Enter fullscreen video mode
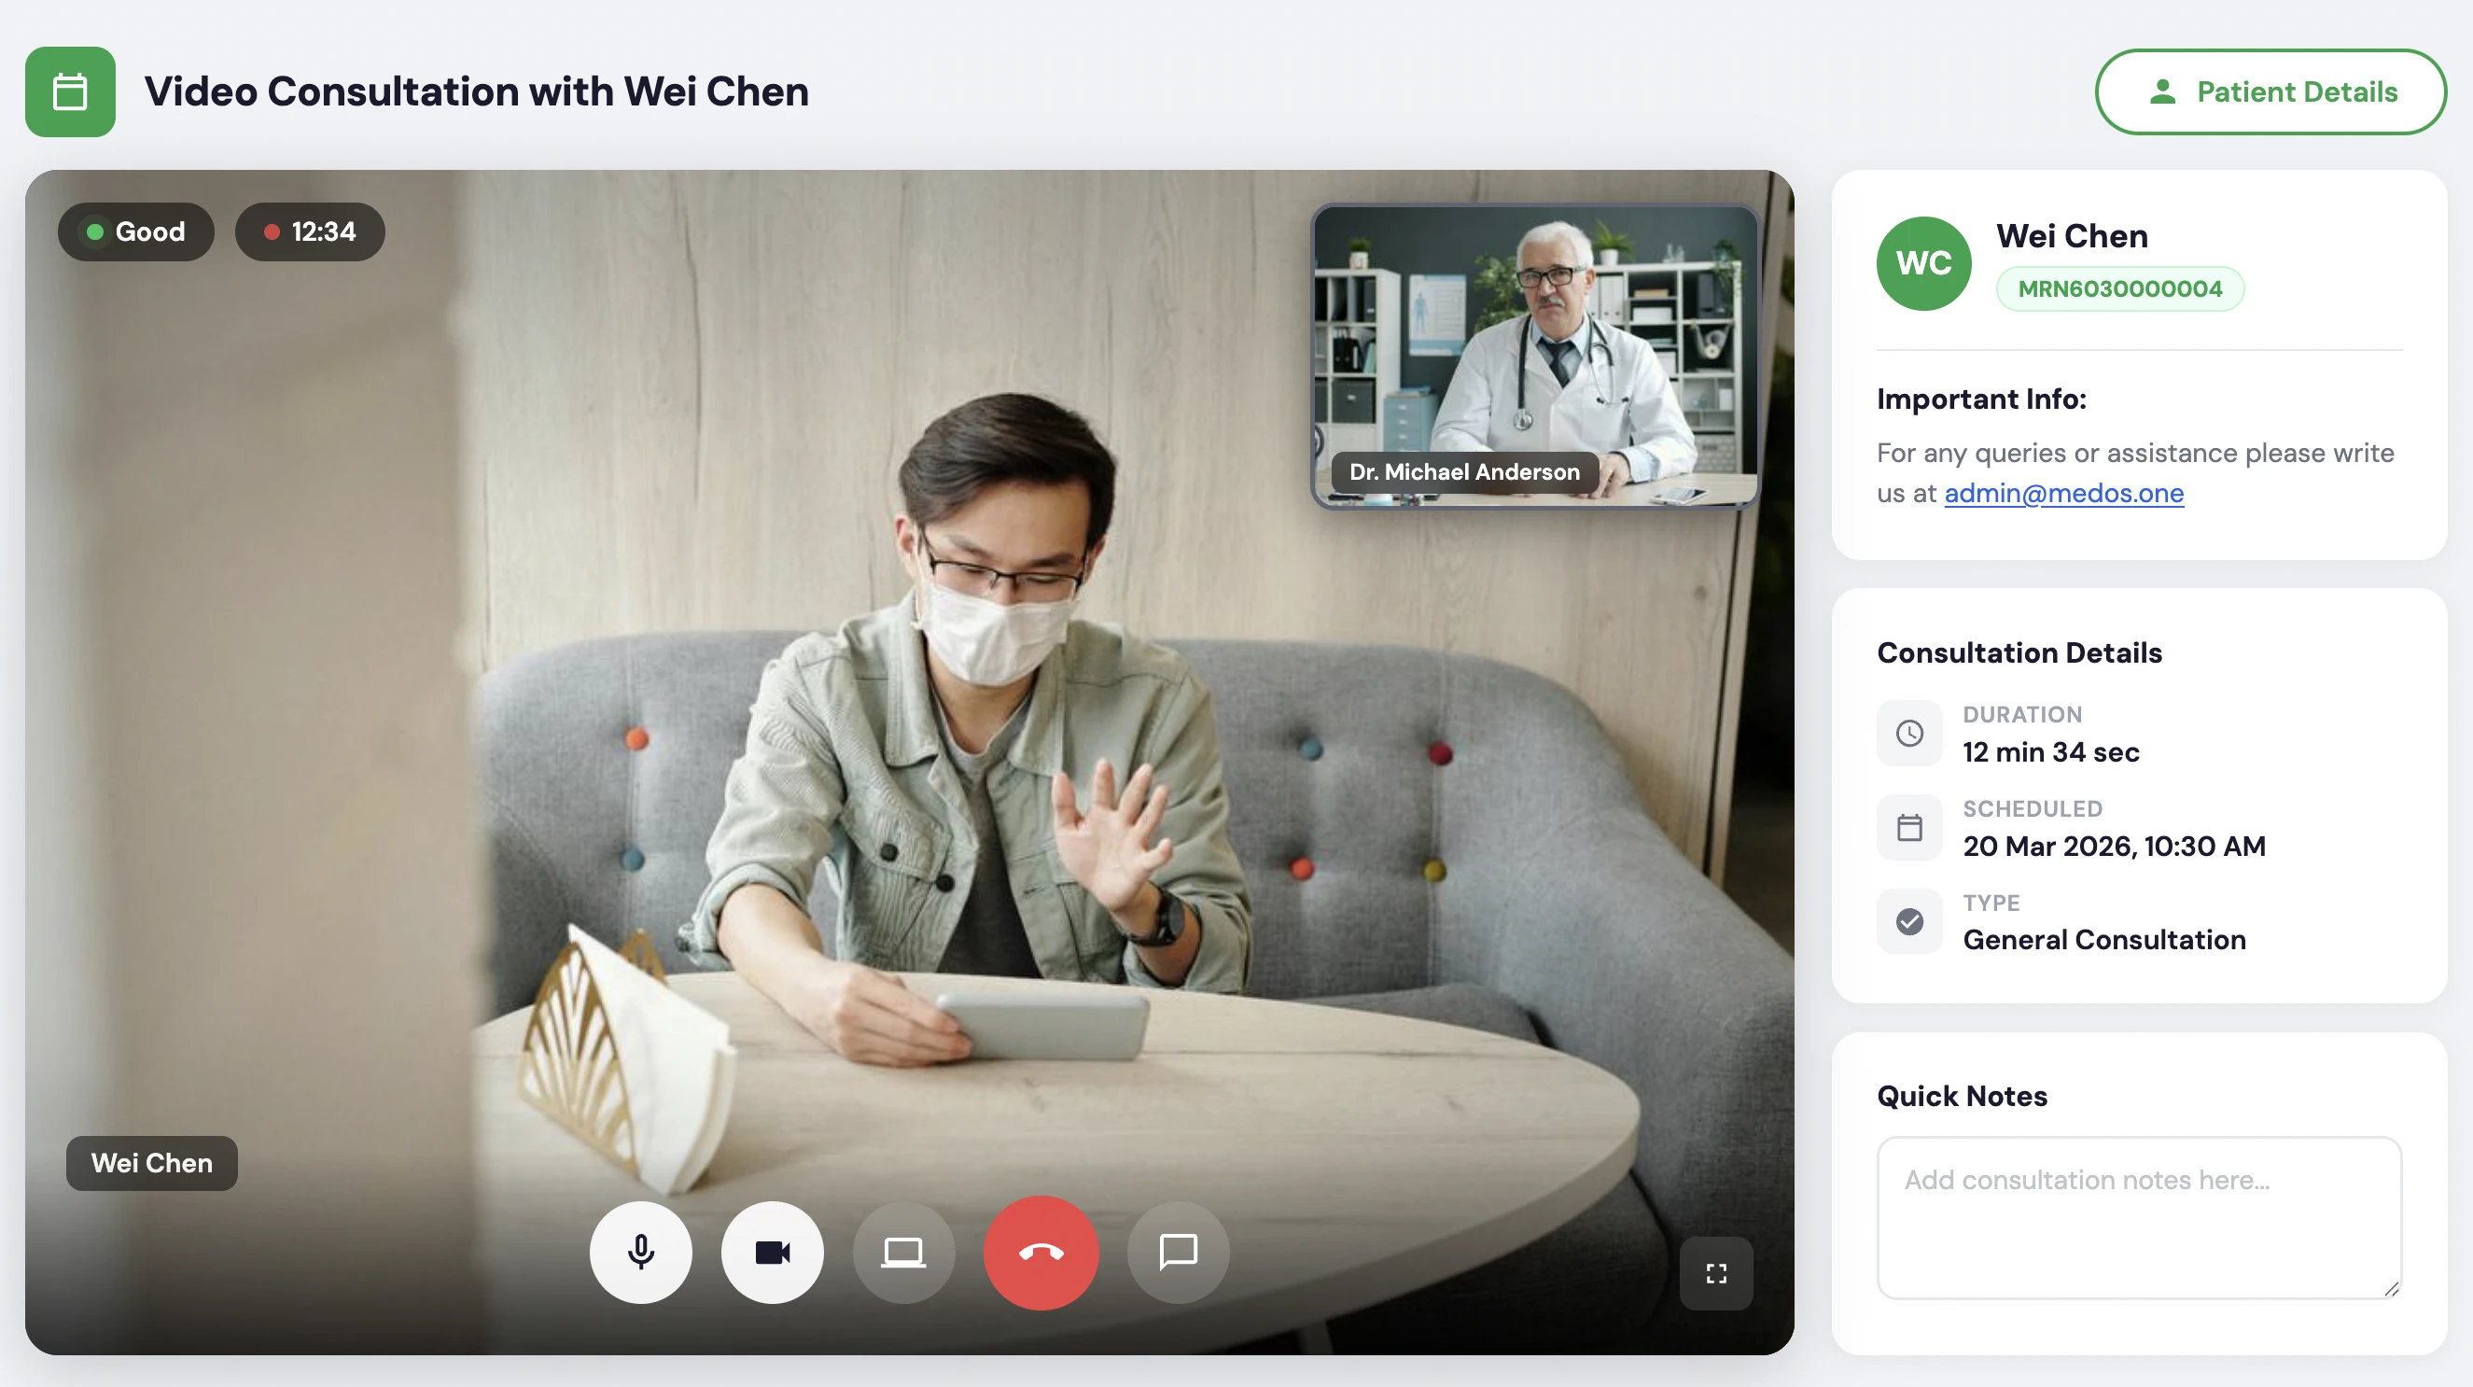 [x=1715, y=1273]
